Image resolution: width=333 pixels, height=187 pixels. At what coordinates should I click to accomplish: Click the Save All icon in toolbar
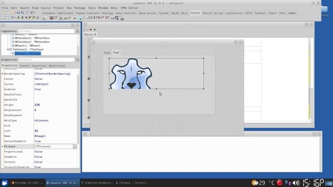pyautogui.click(x=22, y=12)
